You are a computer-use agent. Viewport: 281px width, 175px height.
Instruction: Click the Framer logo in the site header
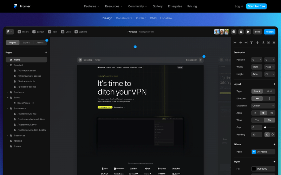pos(22,6)
